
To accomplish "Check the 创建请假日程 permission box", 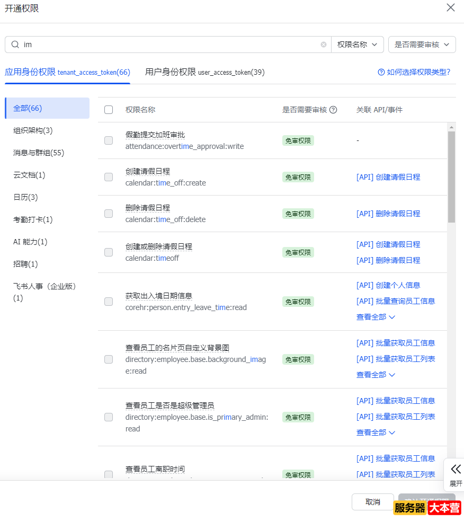I will tap(109, 177).
